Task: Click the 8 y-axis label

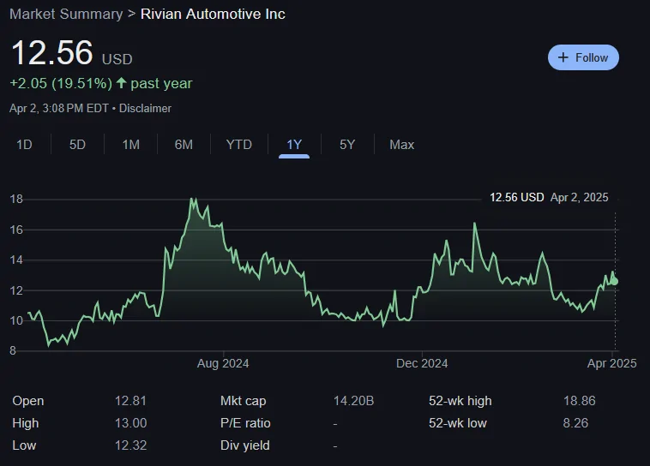Action: [x=13, y=351]
